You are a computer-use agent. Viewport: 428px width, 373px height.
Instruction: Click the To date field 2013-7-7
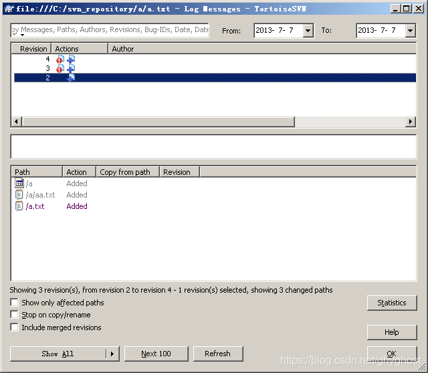[x=381, y=30]
